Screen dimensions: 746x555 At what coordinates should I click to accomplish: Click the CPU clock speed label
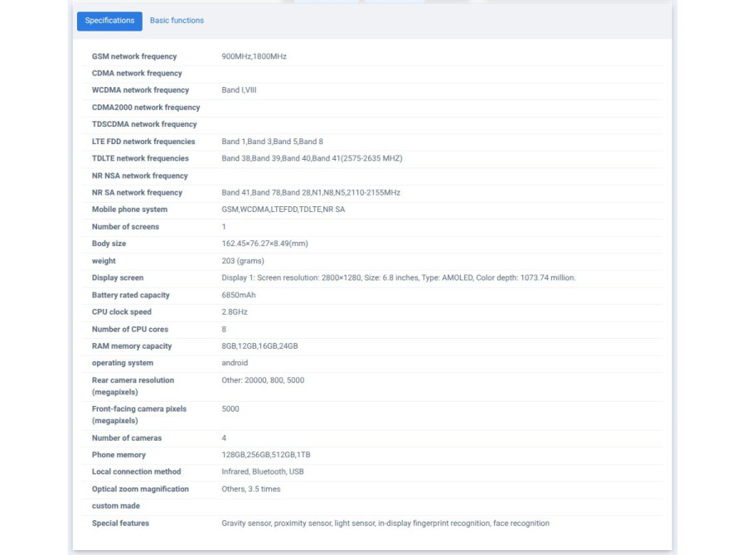(x=122, y=312)
